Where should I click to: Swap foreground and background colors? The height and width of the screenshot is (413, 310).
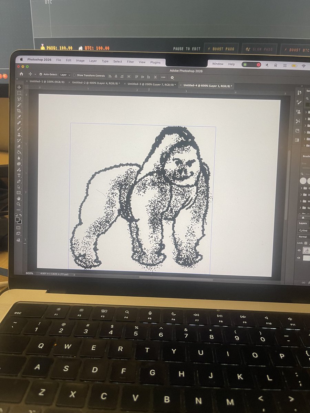(21, 215)
